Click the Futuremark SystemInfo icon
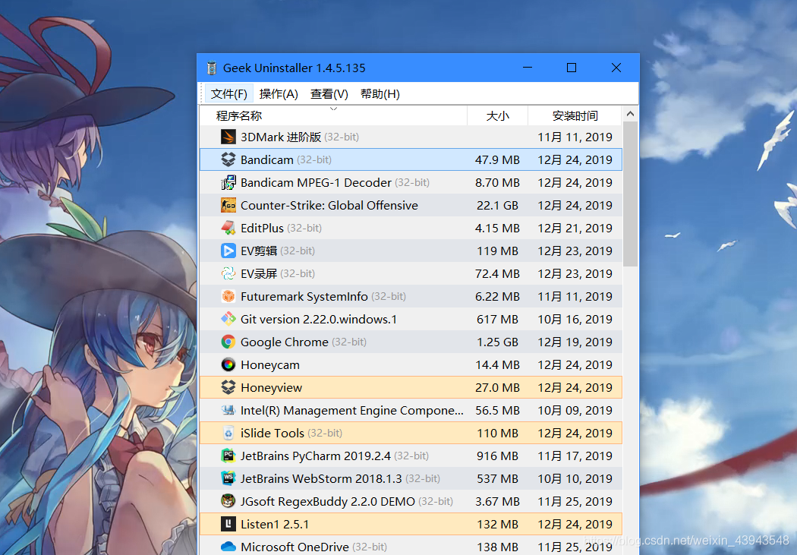This screenshot has width=797, height=555. click(x=228, y=296)
